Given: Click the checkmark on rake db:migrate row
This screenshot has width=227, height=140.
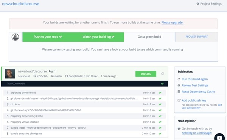Looking at the screenshot, I should pos(160,134).
